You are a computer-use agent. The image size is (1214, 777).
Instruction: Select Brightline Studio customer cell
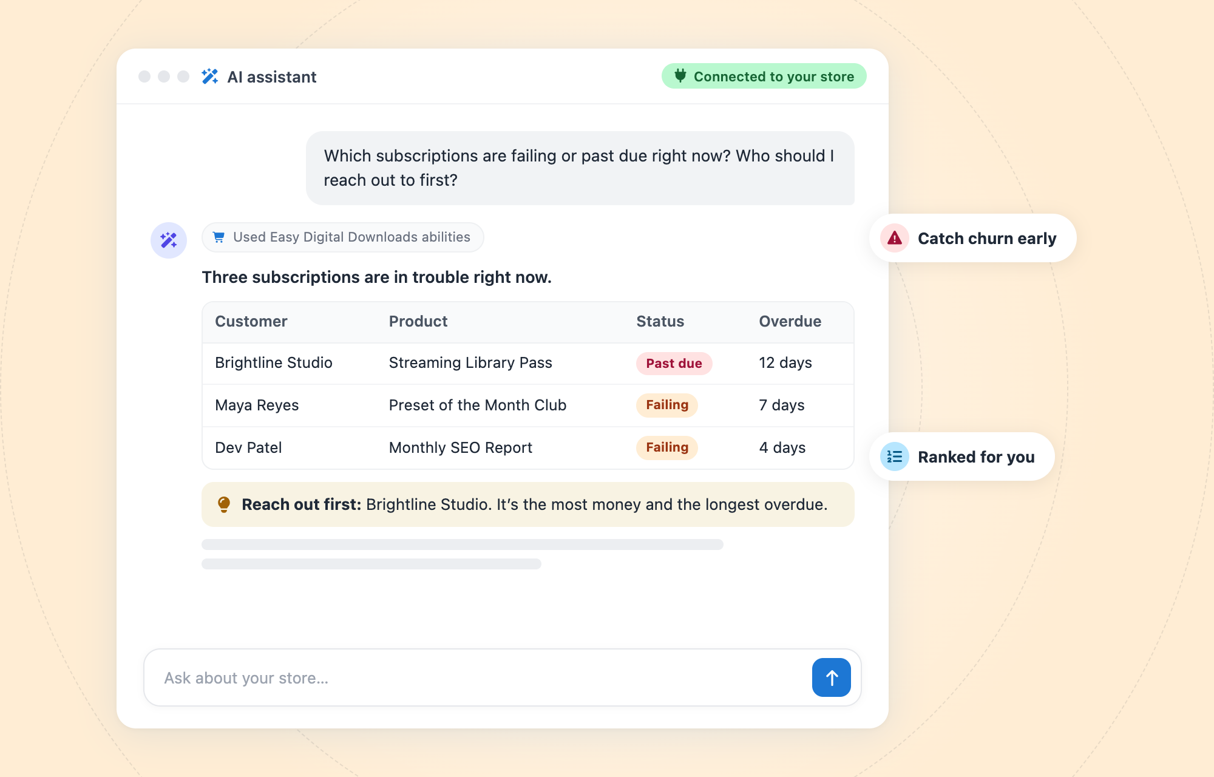pos(274,362)
